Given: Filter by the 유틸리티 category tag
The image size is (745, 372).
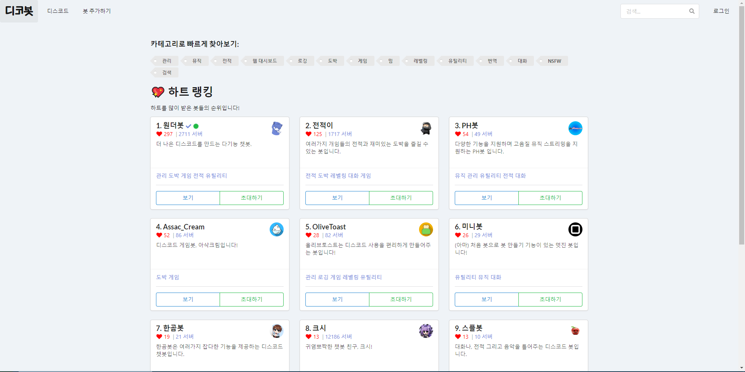Looking at the screenshot, I should coord(456,61).
